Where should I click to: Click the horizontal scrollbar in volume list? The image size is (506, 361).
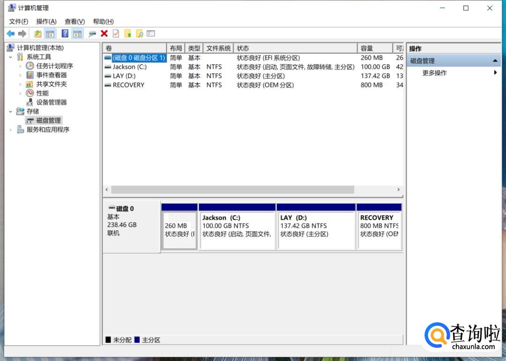click(x=232, y=189)
